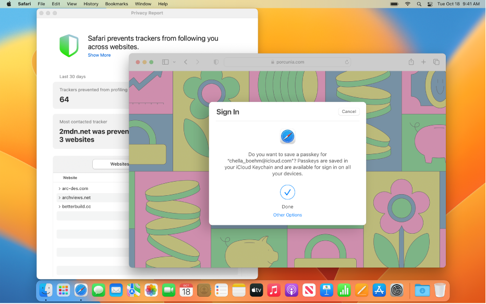
Task: Cancel the Sign In dialog
Action: tap(348, 111)
